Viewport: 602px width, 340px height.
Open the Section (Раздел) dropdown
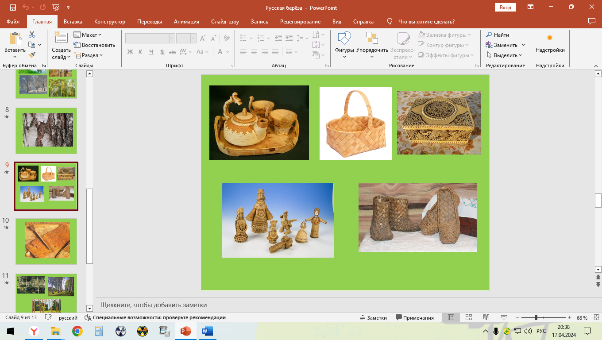point(88,55)
